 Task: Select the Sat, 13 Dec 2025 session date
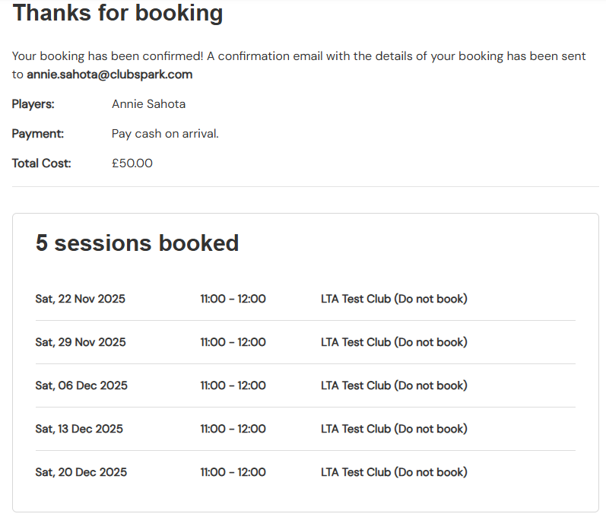coord(79,429)
